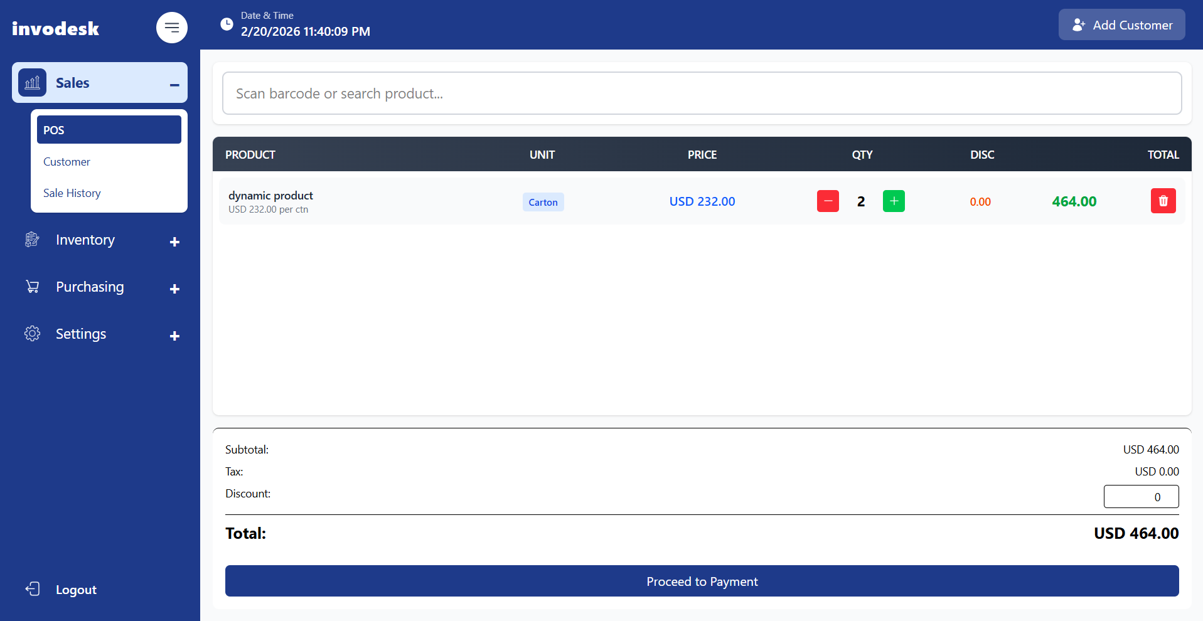
Task: Click the Inventory box icon
Action: [32, 240]
